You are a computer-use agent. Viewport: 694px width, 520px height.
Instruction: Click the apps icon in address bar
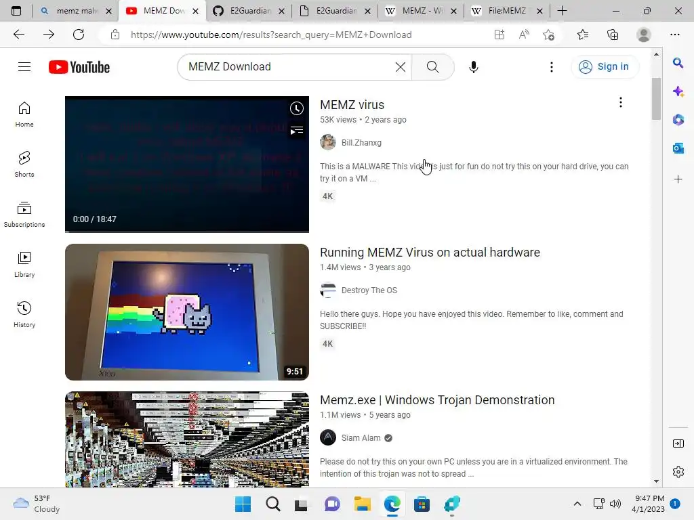[499, 35]
